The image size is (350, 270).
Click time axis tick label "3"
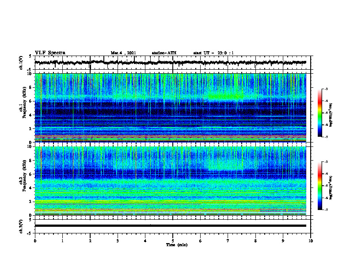pyautogui.click(x=118, y=241)
